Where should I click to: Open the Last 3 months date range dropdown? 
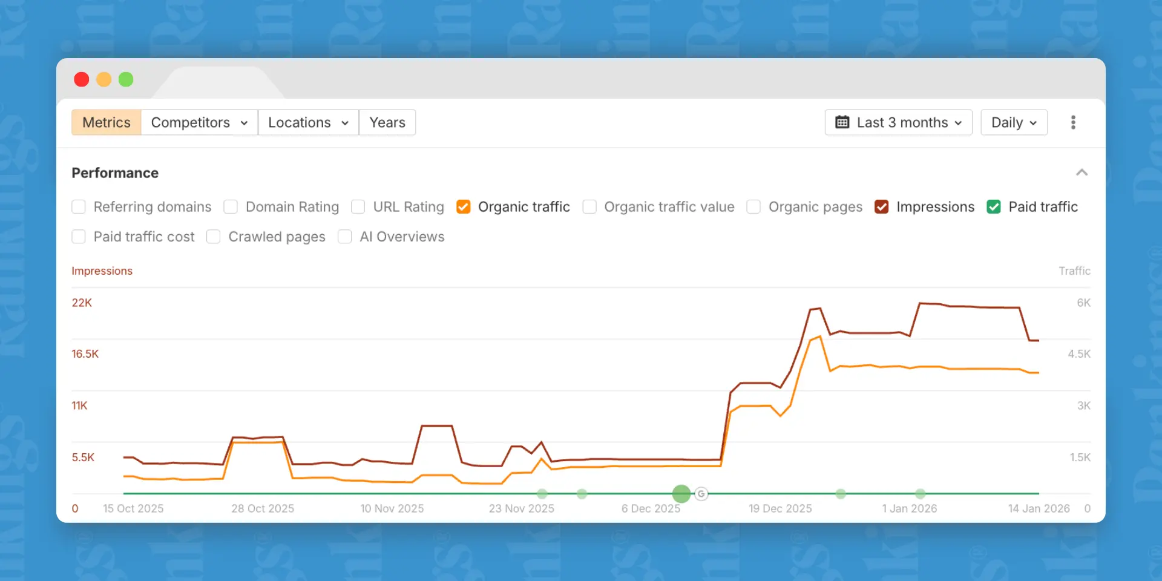899,122
